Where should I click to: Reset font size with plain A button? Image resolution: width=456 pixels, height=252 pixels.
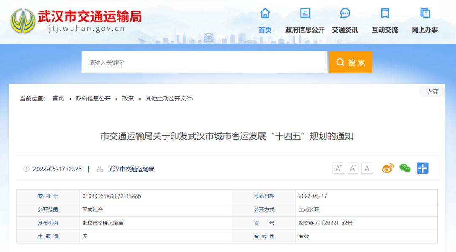(x=367, y=168)
